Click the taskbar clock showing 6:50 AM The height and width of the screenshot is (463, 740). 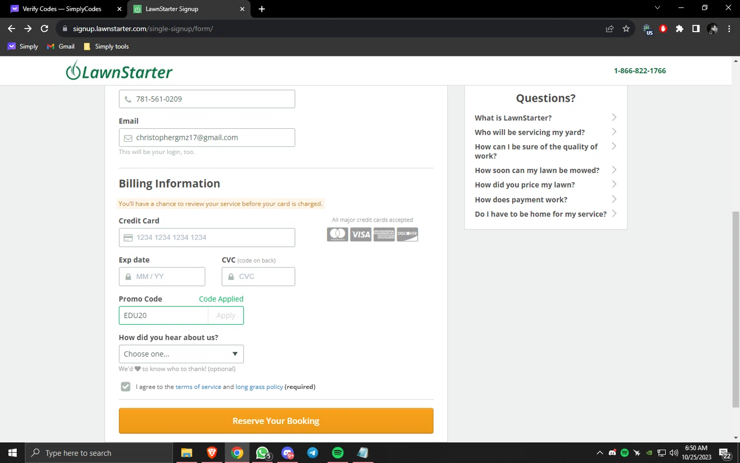[696, 453]
